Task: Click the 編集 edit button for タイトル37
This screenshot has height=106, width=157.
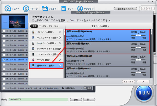Action: pos(88,88)
